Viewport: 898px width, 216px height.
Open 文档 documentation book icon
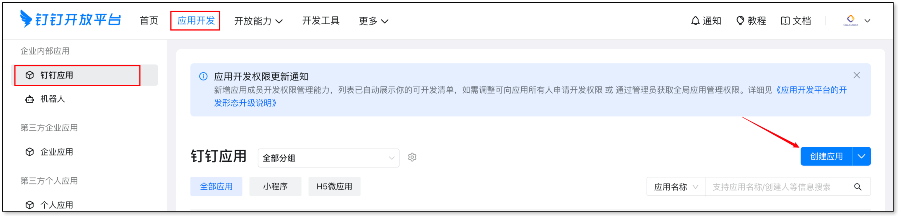point(785,21)
